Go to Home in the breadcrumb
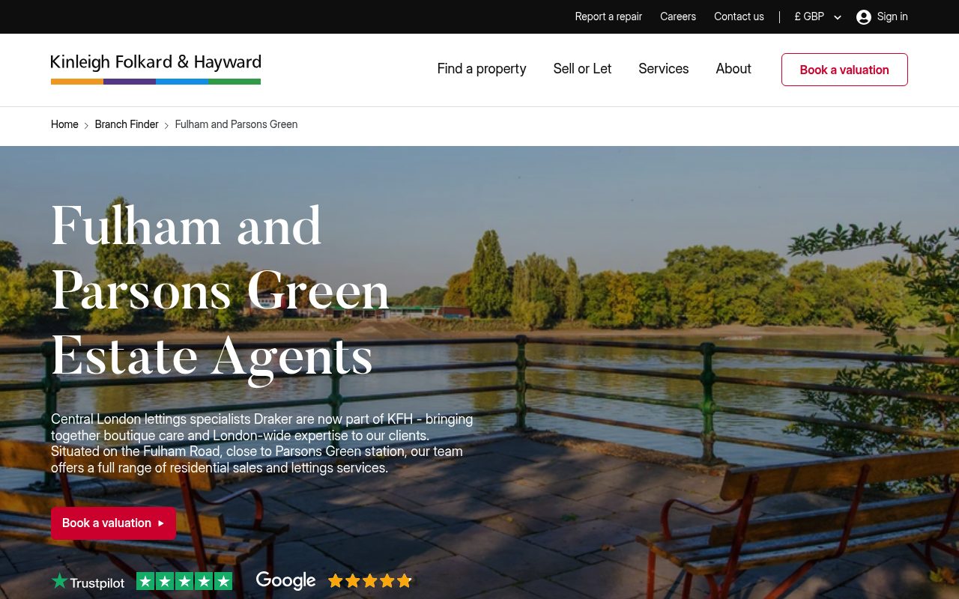Image resolution: width=959 pixels, height=599 pixels. click(64, 124)
